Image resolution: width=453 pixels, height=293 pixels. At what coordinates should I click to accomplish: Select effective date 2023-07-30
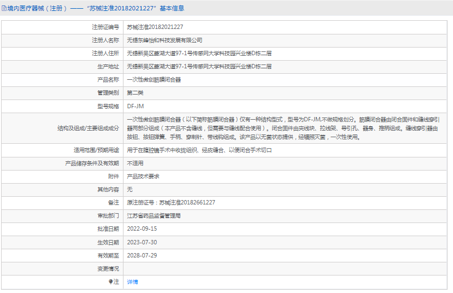click(x=142, y=242)
